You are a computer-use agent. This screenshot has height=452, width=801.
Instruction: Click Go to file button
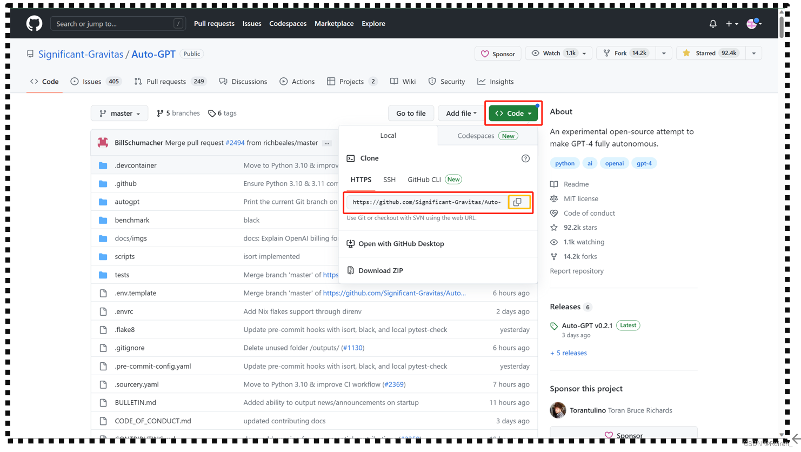411,113
